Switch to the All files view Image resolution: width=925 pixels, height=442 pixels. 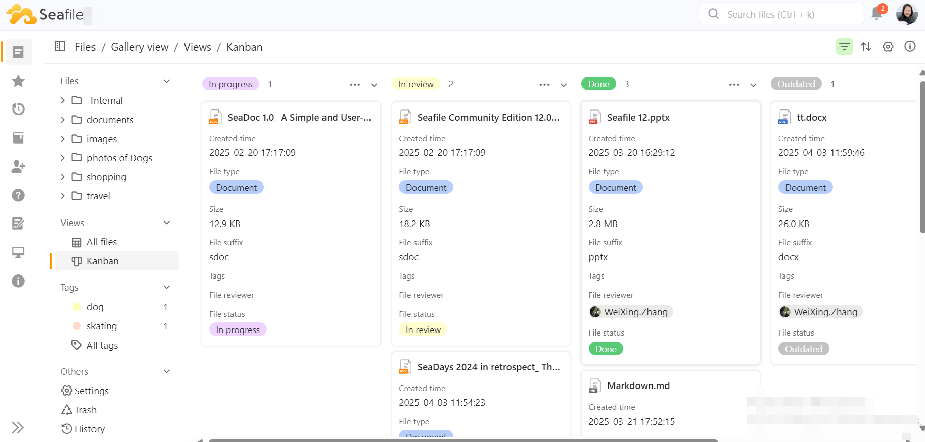coord(102,242)
